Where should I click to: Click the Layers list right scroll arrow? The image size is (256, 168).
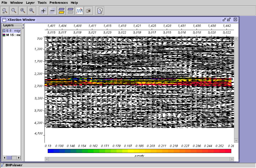coord(18,158)
